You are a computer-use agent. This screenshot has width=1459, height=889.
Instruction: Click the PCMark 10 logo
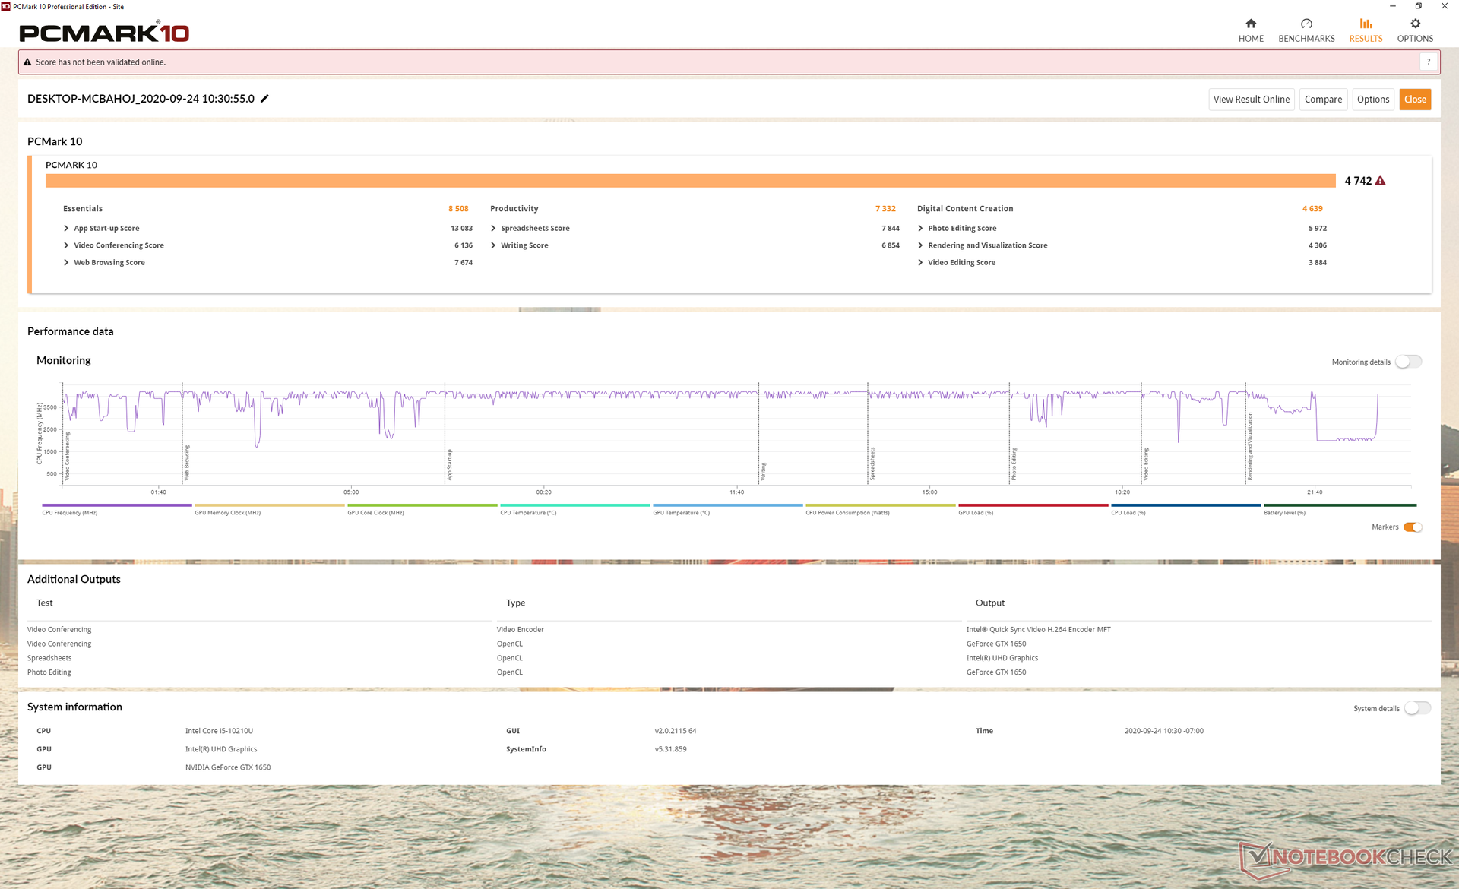click(104, 33)
